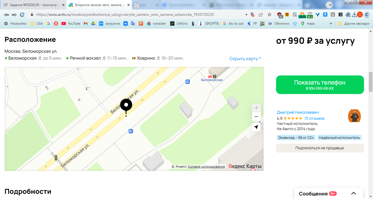Open tab search dropdown in title bar
This screenshot has height=199, width=373.
330,5
